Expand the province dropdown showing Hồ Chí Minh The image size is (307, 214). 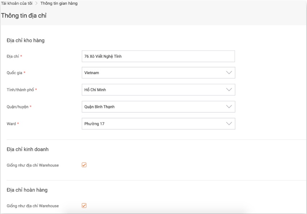pos(155,90)
